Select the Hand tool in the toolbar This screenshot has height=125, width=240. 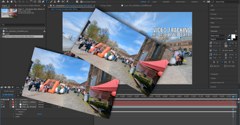pyautogui.click(x=11, y=2)
